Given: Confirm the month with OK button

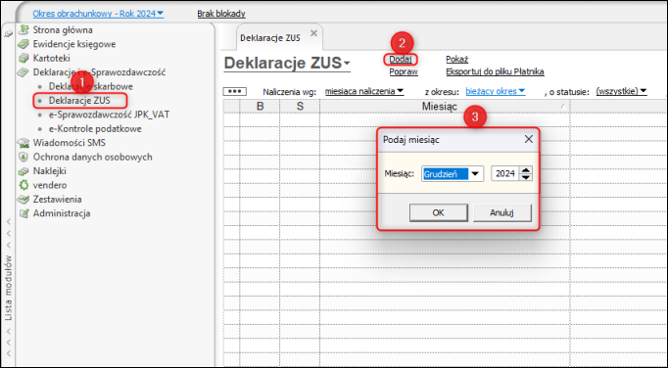Looking at the screenshot, I should pos(439,212).
